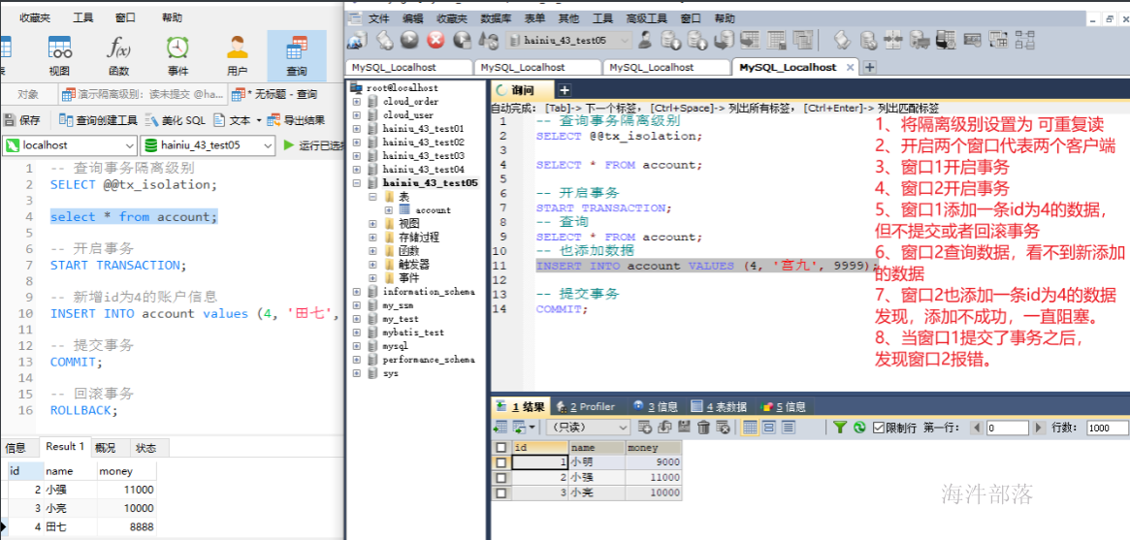Open the 事件 (Event) section in Navicat
Screen dimensions: 1130x540
(178, 54)
